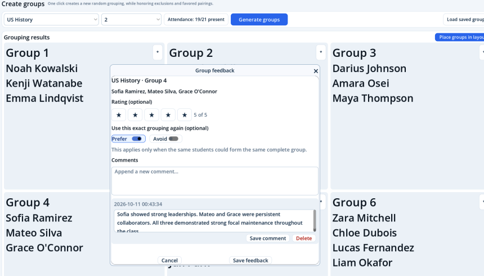This screenshot has height=276, width=484.
Task: Open the US History class dropdown
Action: [51, 20]
